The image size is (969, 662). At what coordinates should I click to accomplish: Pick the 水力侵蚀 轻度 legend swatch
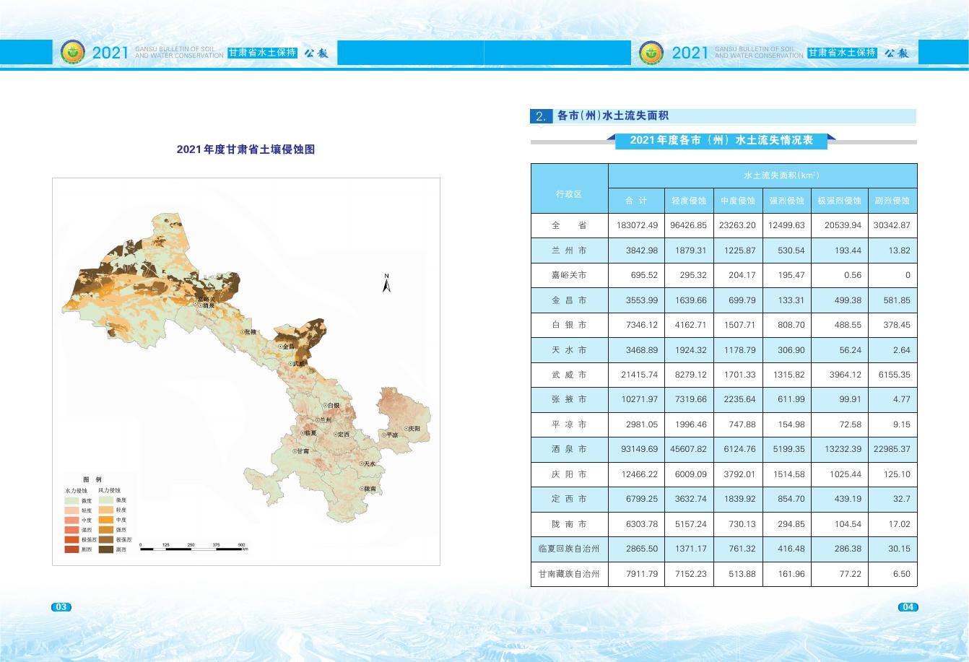point(71,510)
